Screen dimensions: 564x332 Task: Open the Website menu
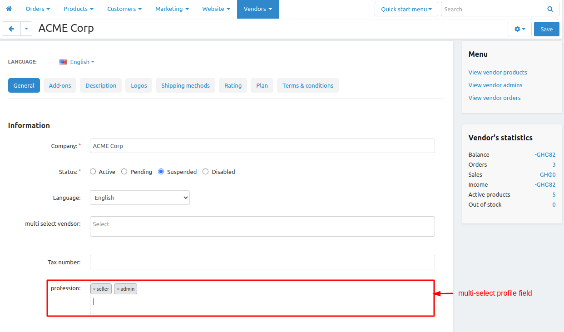click(216, 9)
